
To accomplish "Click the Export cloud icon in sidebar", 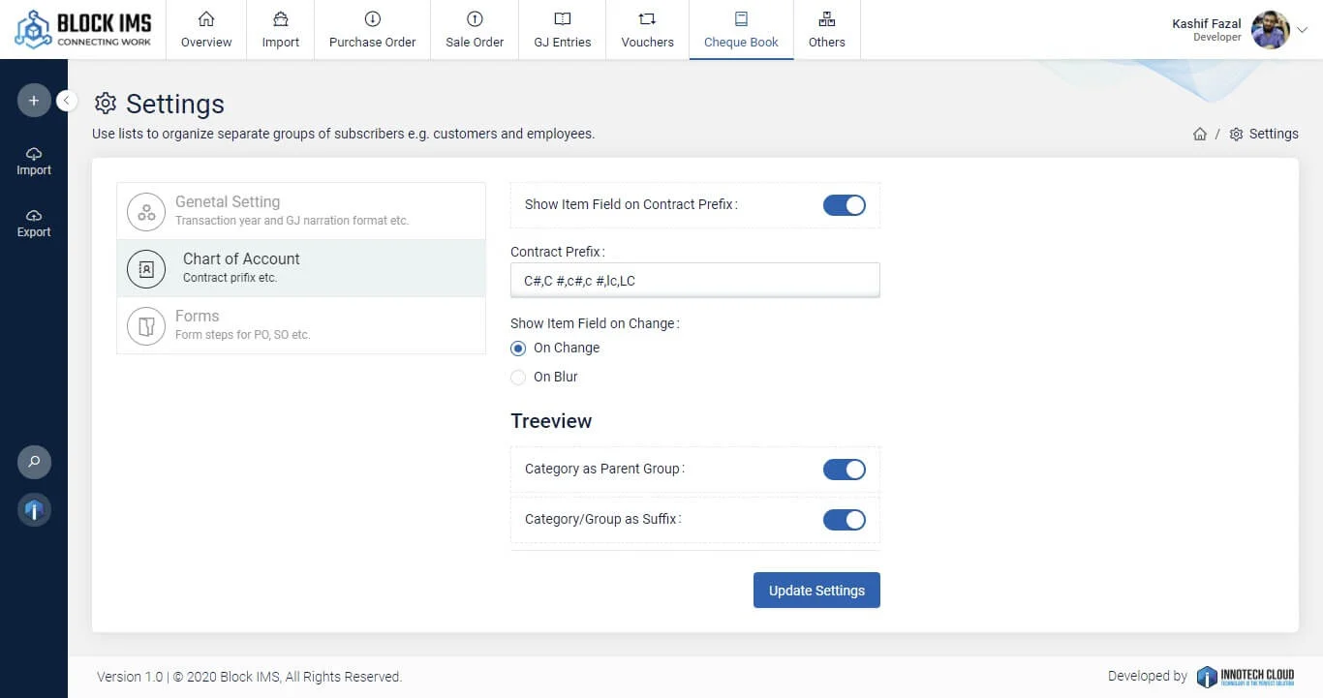I will [34, 216].
